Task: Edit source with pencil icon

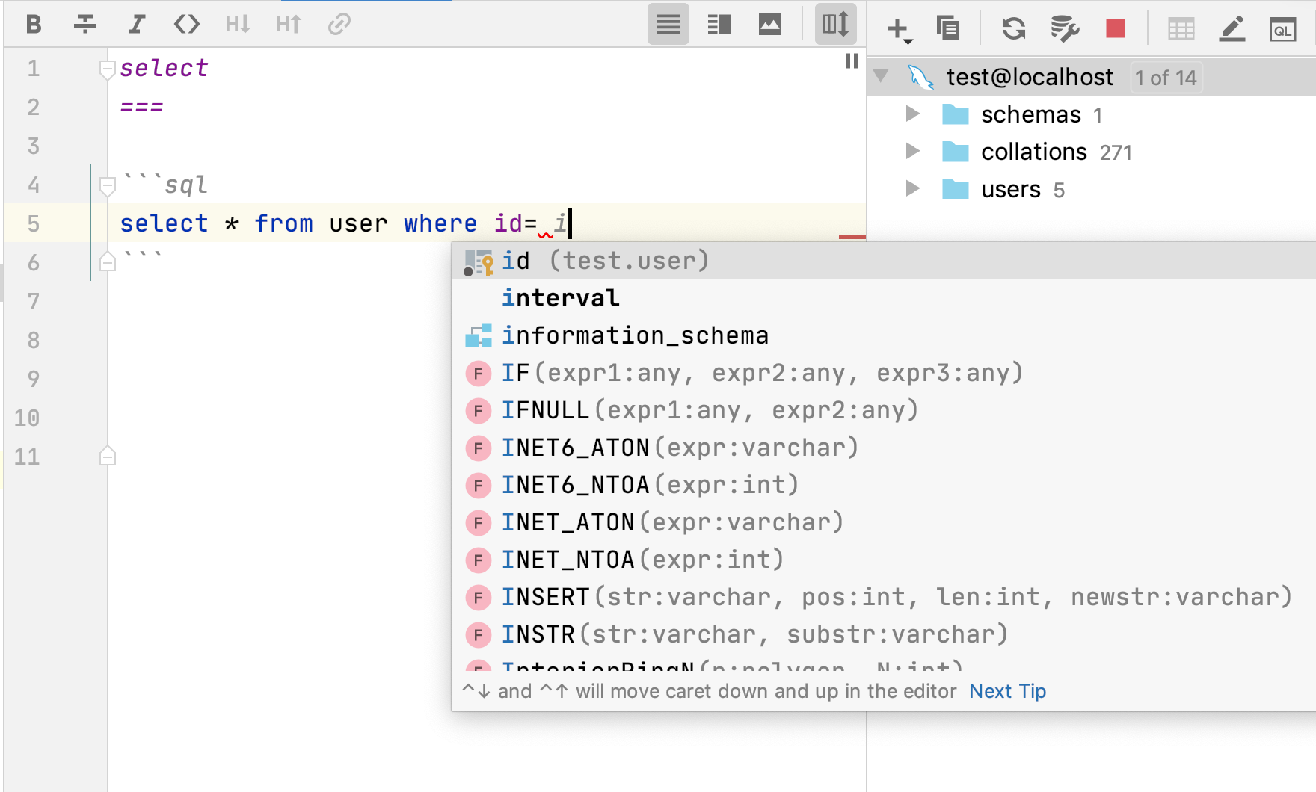Action: pyautogui.click(x=1232, y=28)
